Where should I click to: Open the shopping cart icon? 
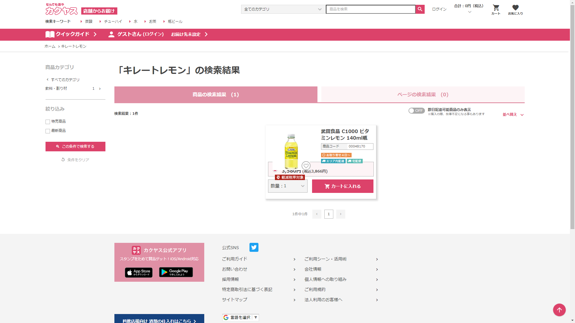point(496,8)
